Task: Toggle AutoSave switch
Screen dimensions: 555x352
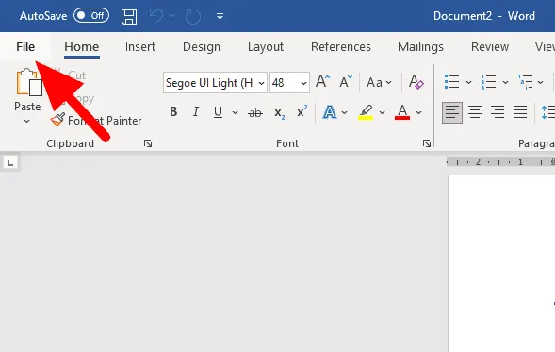Action: 91,16
